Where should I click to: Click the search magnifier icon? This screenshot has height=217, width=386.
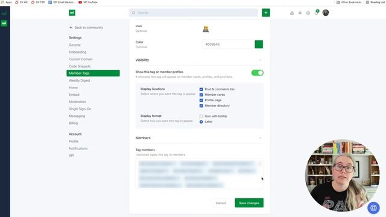pos(133,13)
